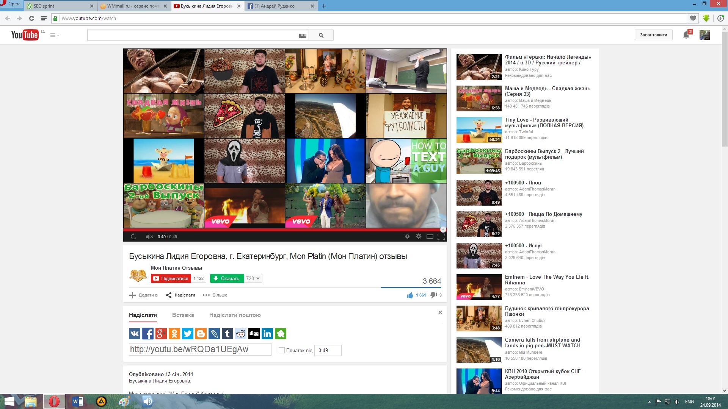
Task: Open Opera main menu
Action: (x=11, y=4)
